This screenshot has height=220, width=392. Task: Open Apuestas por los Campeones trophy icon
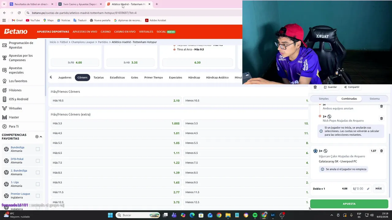[4, 58]
